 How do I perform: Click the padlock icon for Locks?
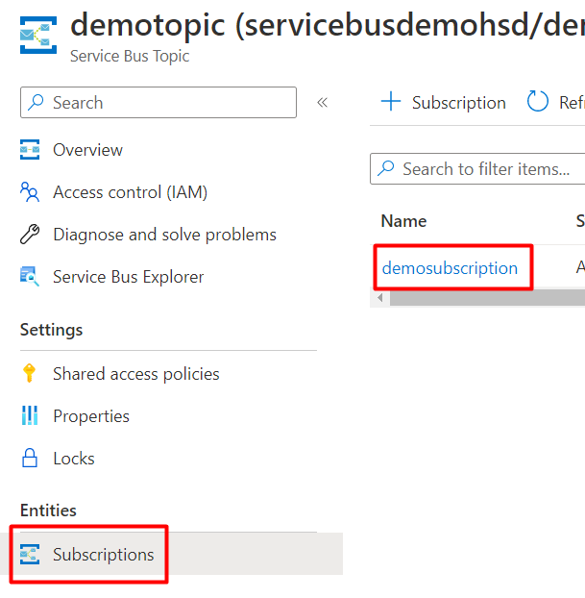30,458
